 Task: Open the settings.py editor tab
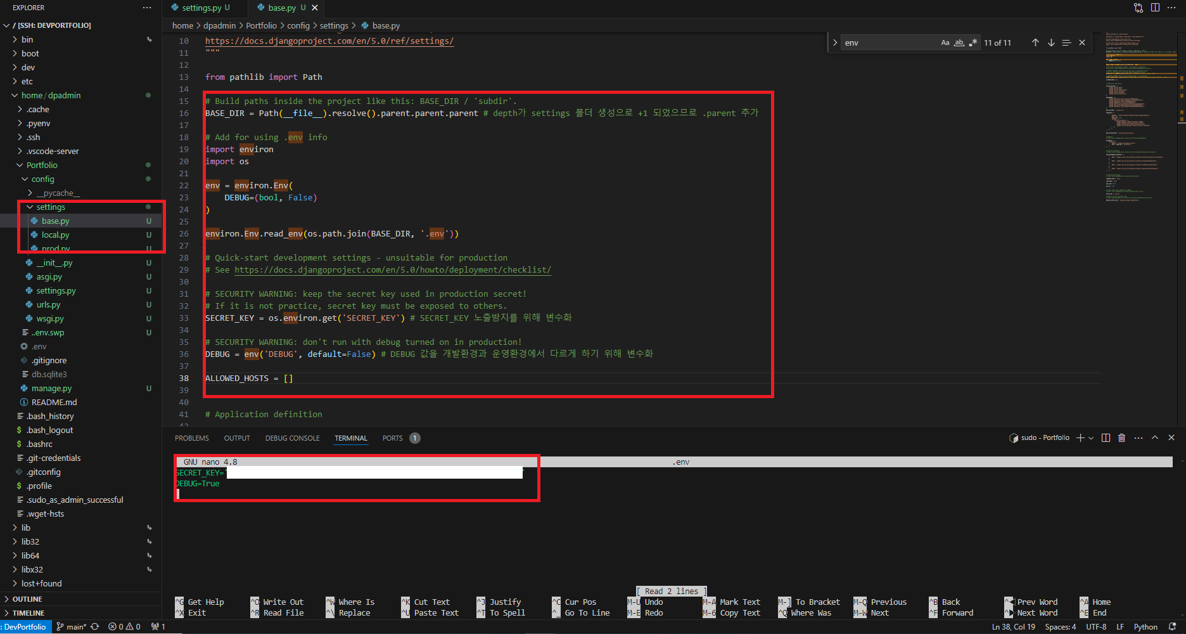[201, 8]
